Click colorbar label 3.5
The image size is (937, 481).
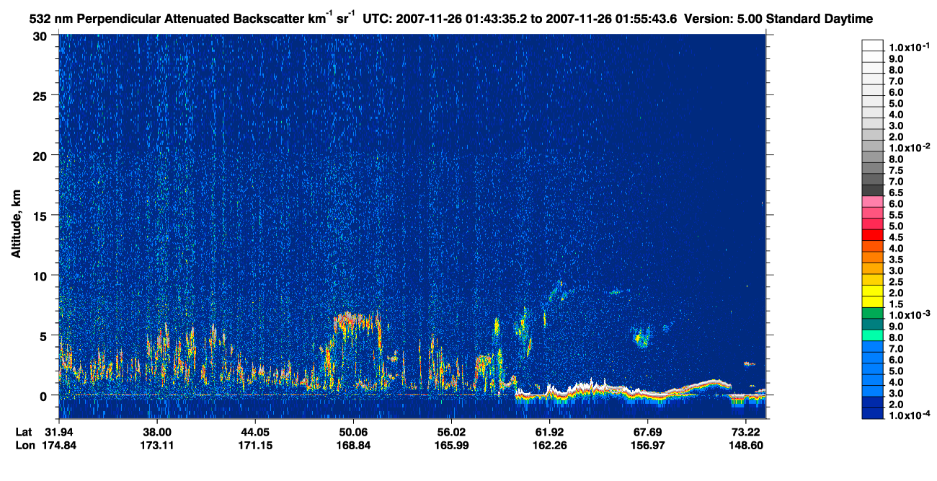coord(897,260)
